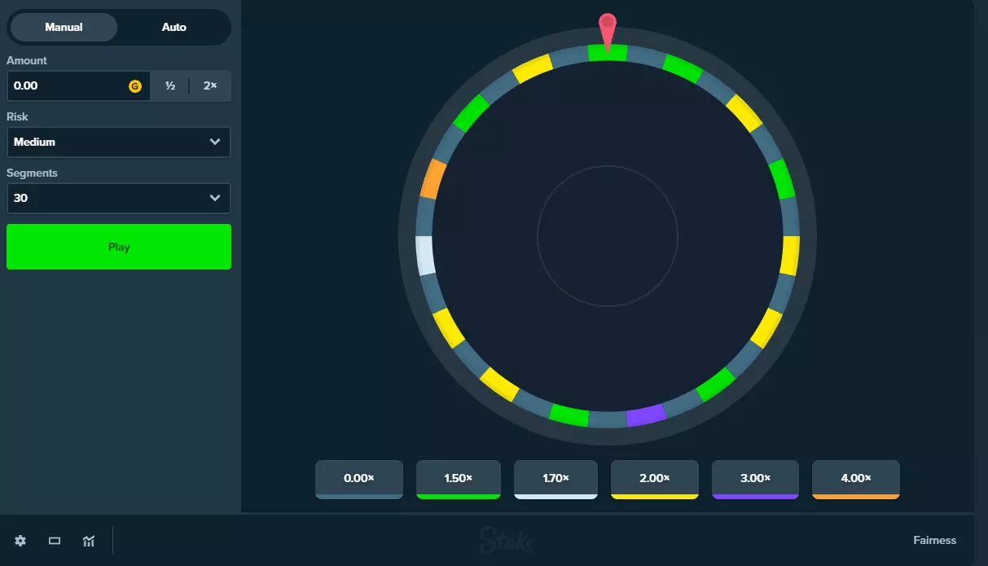The width and height of the screenshot is (988, 566).
Task: Open the settings gear icon
Action: click(20, 541)
